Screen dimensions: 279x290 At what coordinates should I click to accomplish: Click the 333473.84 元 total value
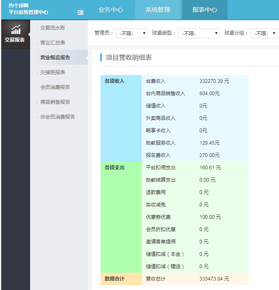point(214,279)
